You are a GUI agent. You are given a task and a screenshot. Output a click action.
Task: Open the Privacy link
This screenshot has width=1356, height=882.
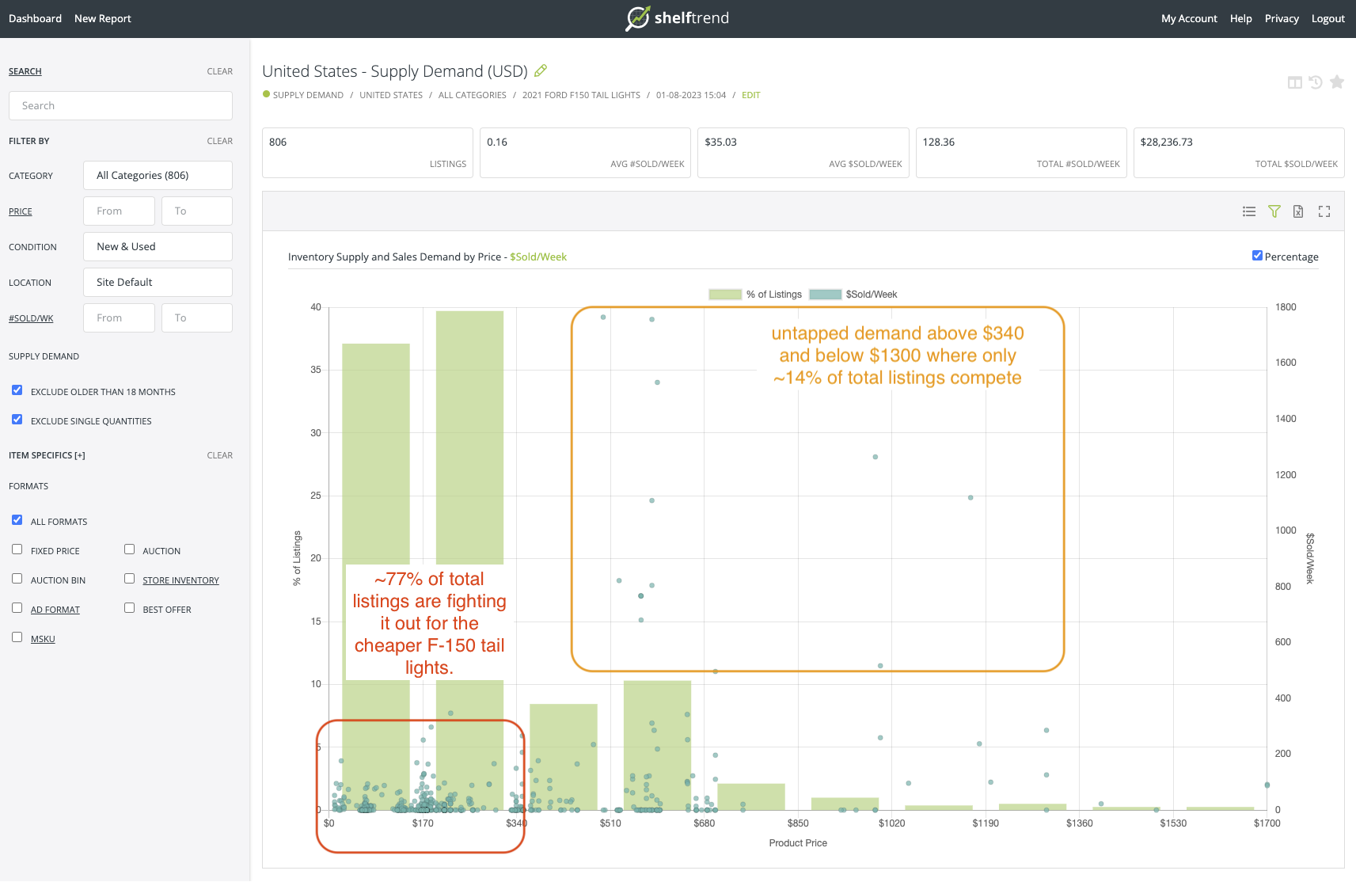1282,18
